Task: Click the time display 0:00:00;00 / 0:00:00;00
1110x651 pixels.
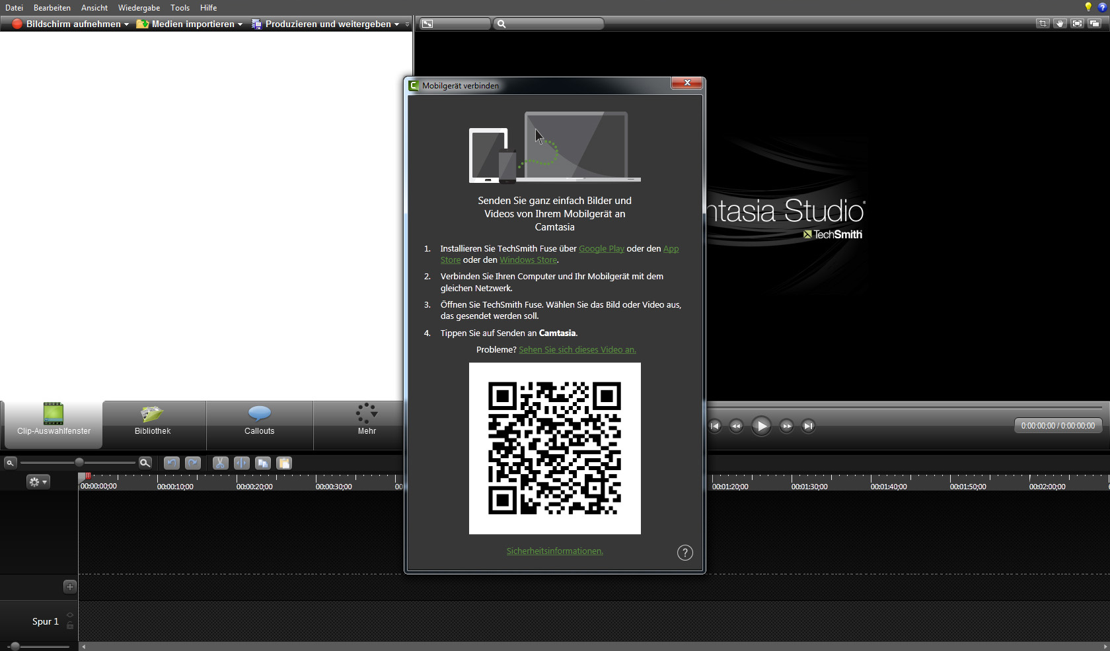Action: [x=1058, y=426]
